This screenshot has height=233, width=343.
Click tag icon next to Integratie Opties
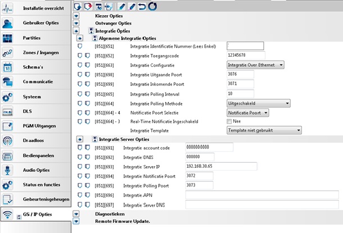(91, 31)
